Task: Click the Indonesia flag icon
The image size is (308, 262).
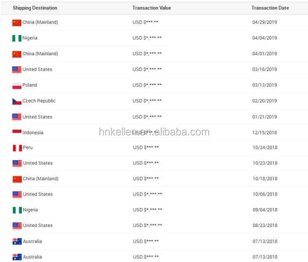Action: click(x=17, y=132)
